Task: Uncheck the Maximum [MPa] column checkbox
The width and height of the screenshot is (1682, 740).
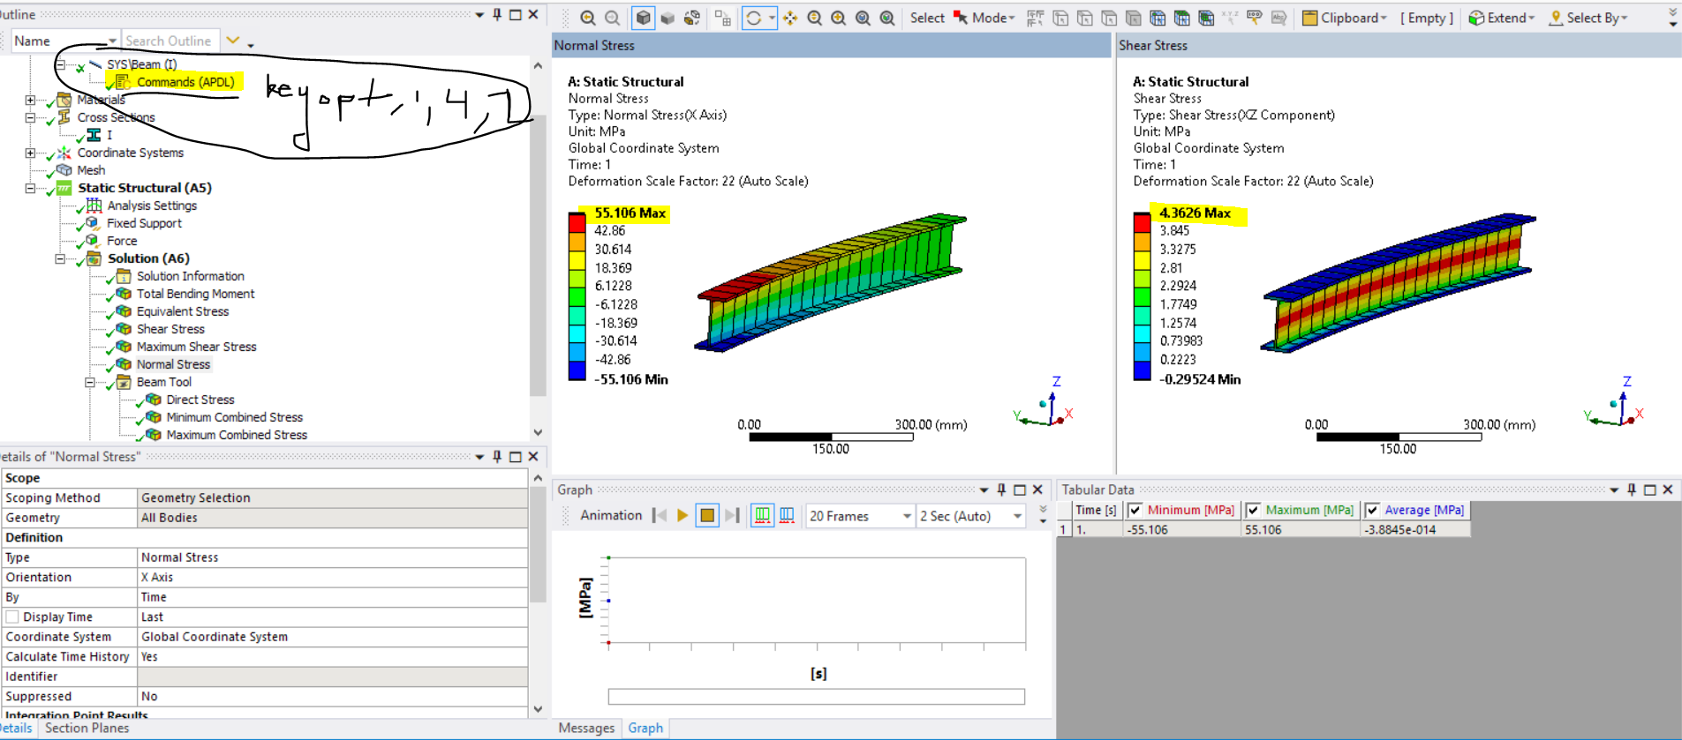Action: pos(1253,510)
